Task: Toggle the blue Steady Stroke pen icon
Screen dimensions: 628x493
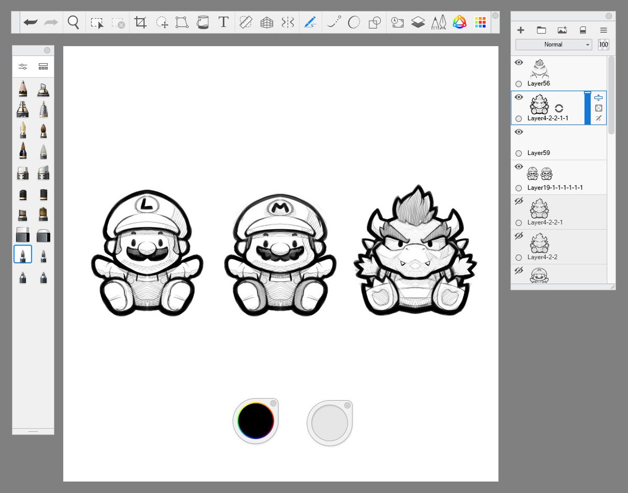Action: [310, 23]
